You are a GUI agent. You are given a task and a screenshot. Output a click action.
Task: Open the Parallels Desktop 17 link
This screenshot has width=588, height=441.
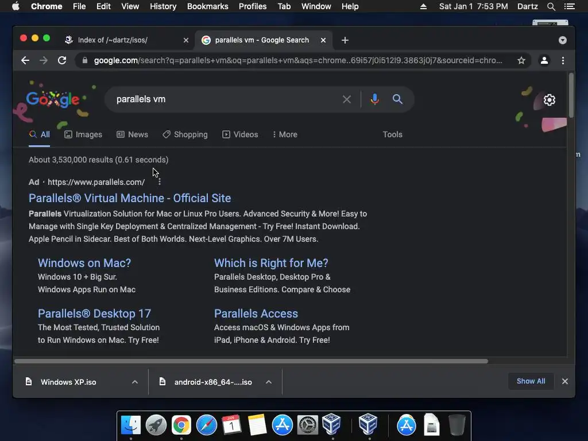click(94, 314)
